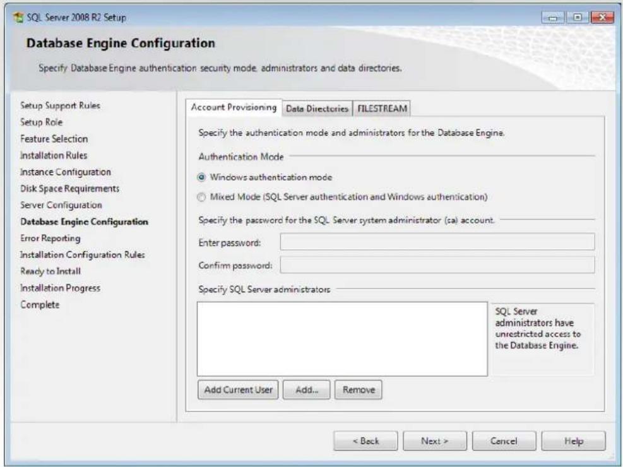
Task: Click the Disk Space Requirements step
Action: click(70, 189)
